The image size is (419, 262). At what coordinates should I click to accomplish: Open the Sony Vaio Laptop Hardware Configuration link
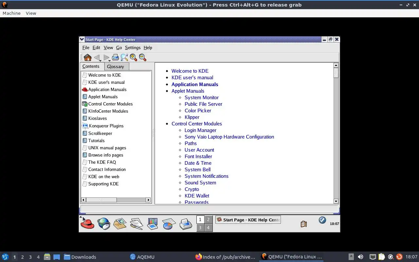point(229,137)
